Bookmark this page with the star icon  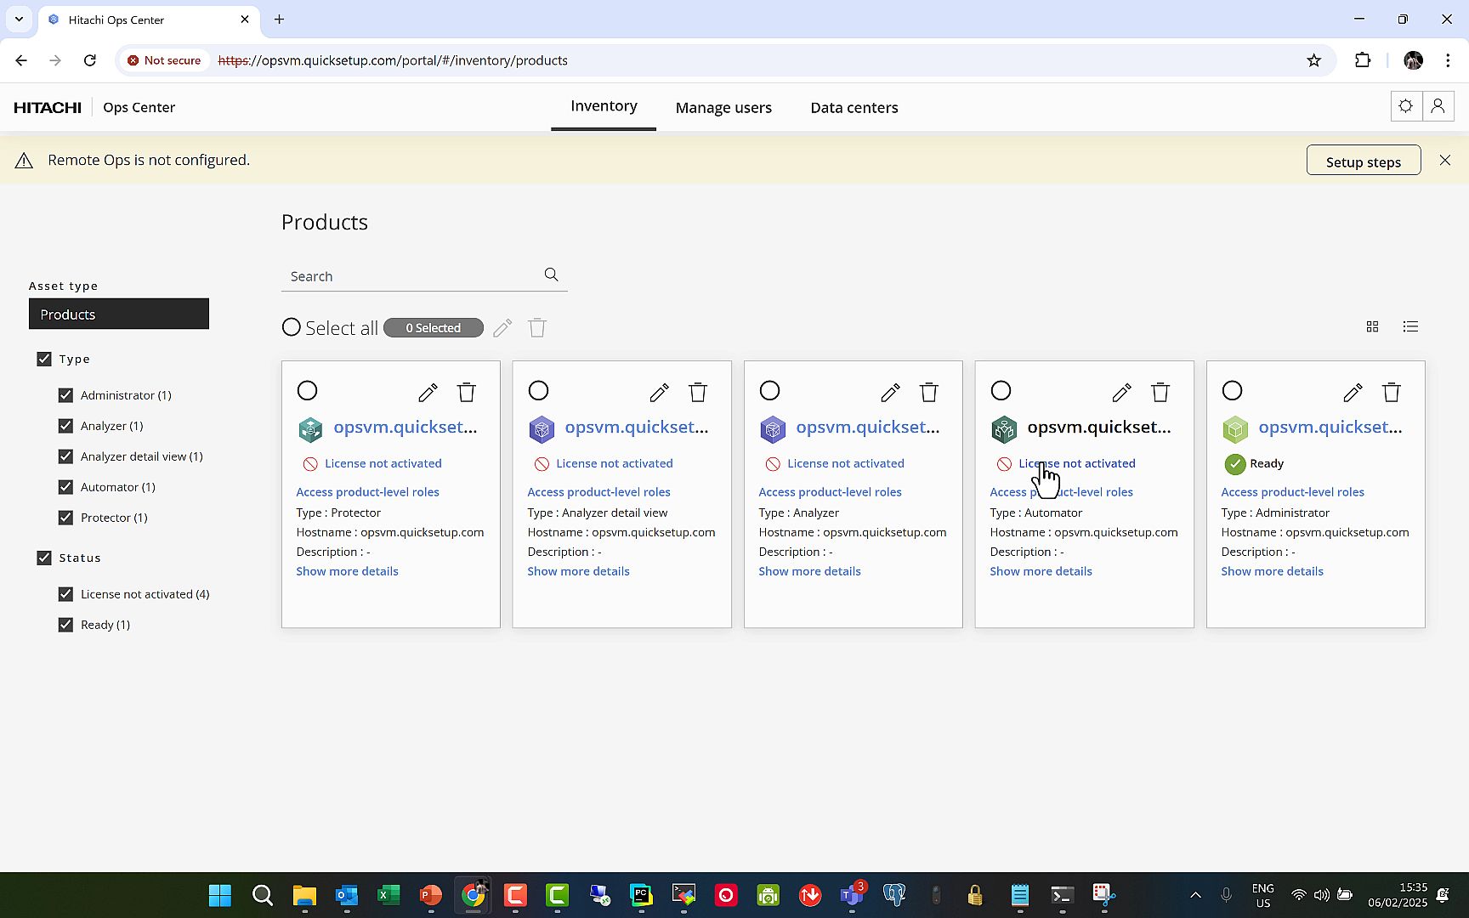(x=1314, y=60)
